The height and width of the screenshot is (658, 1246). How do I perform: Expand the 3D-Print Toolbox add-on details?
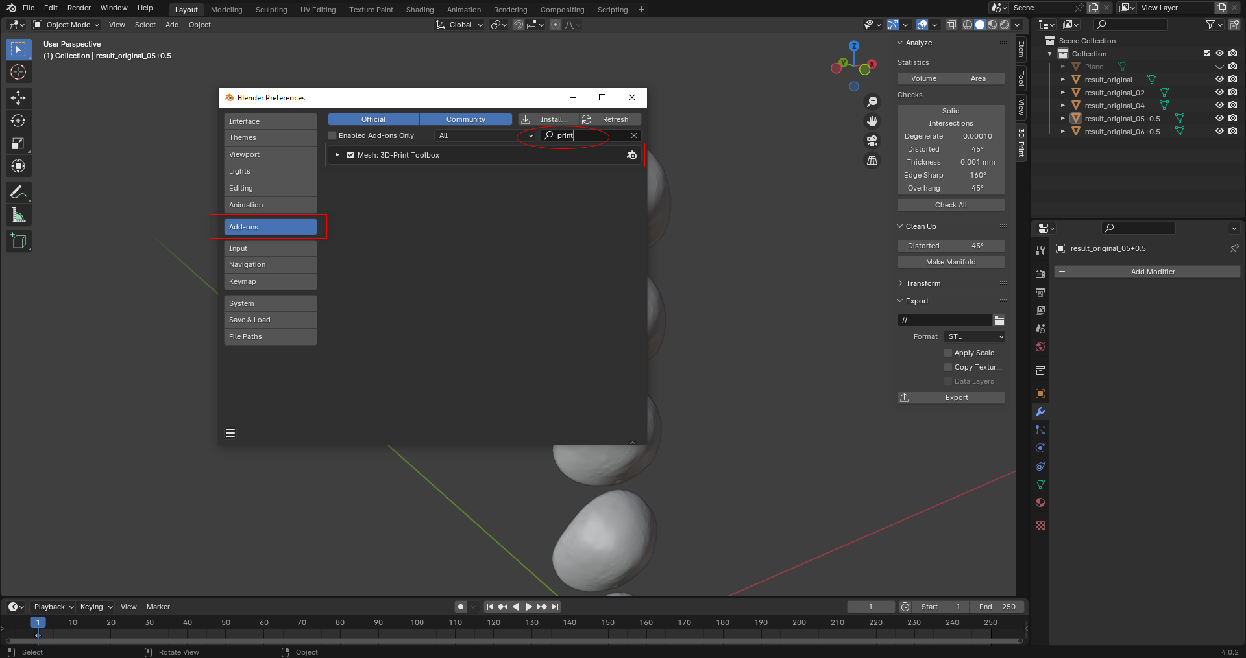pos(337,155)
